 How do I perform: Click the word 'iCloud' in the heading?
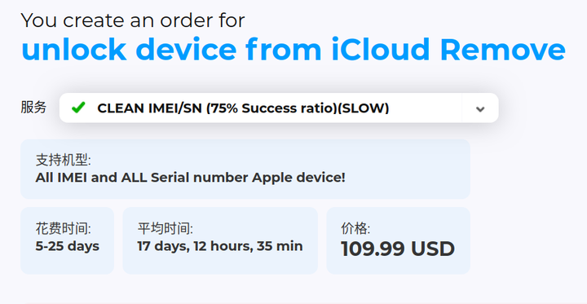pyautogui.click(x=381, y=49)
